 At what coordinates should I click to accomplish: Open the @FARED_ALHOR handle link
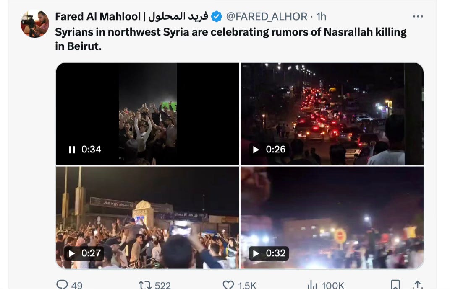[x=267, y=17]
